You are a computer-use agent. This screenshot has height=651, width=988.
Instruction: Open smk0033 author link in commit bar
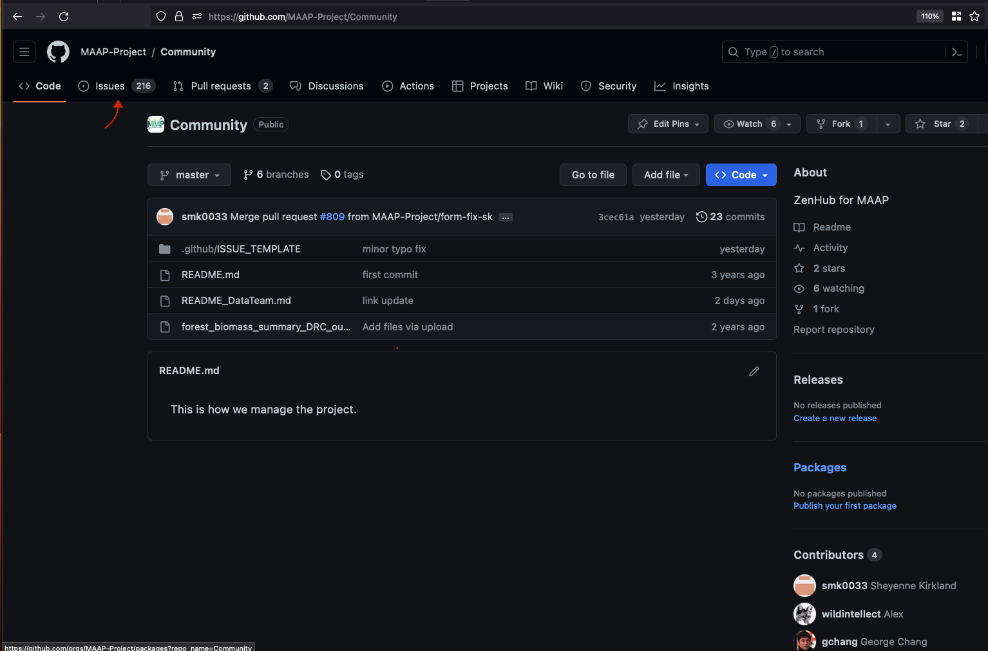[204, 217]
